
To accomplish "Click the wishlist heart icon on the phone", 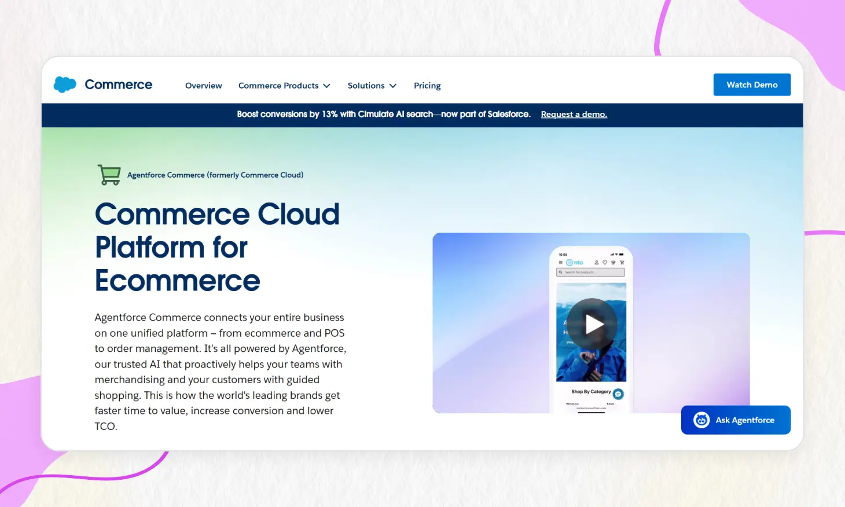I will pos(605,263).
